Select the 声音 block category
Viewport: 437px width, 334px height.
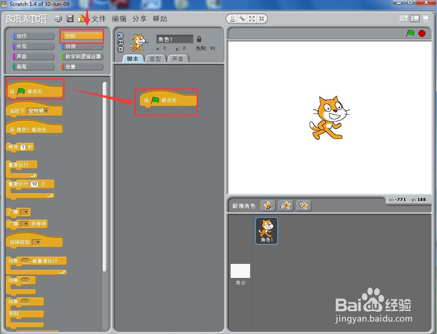[x=34, y=57]
